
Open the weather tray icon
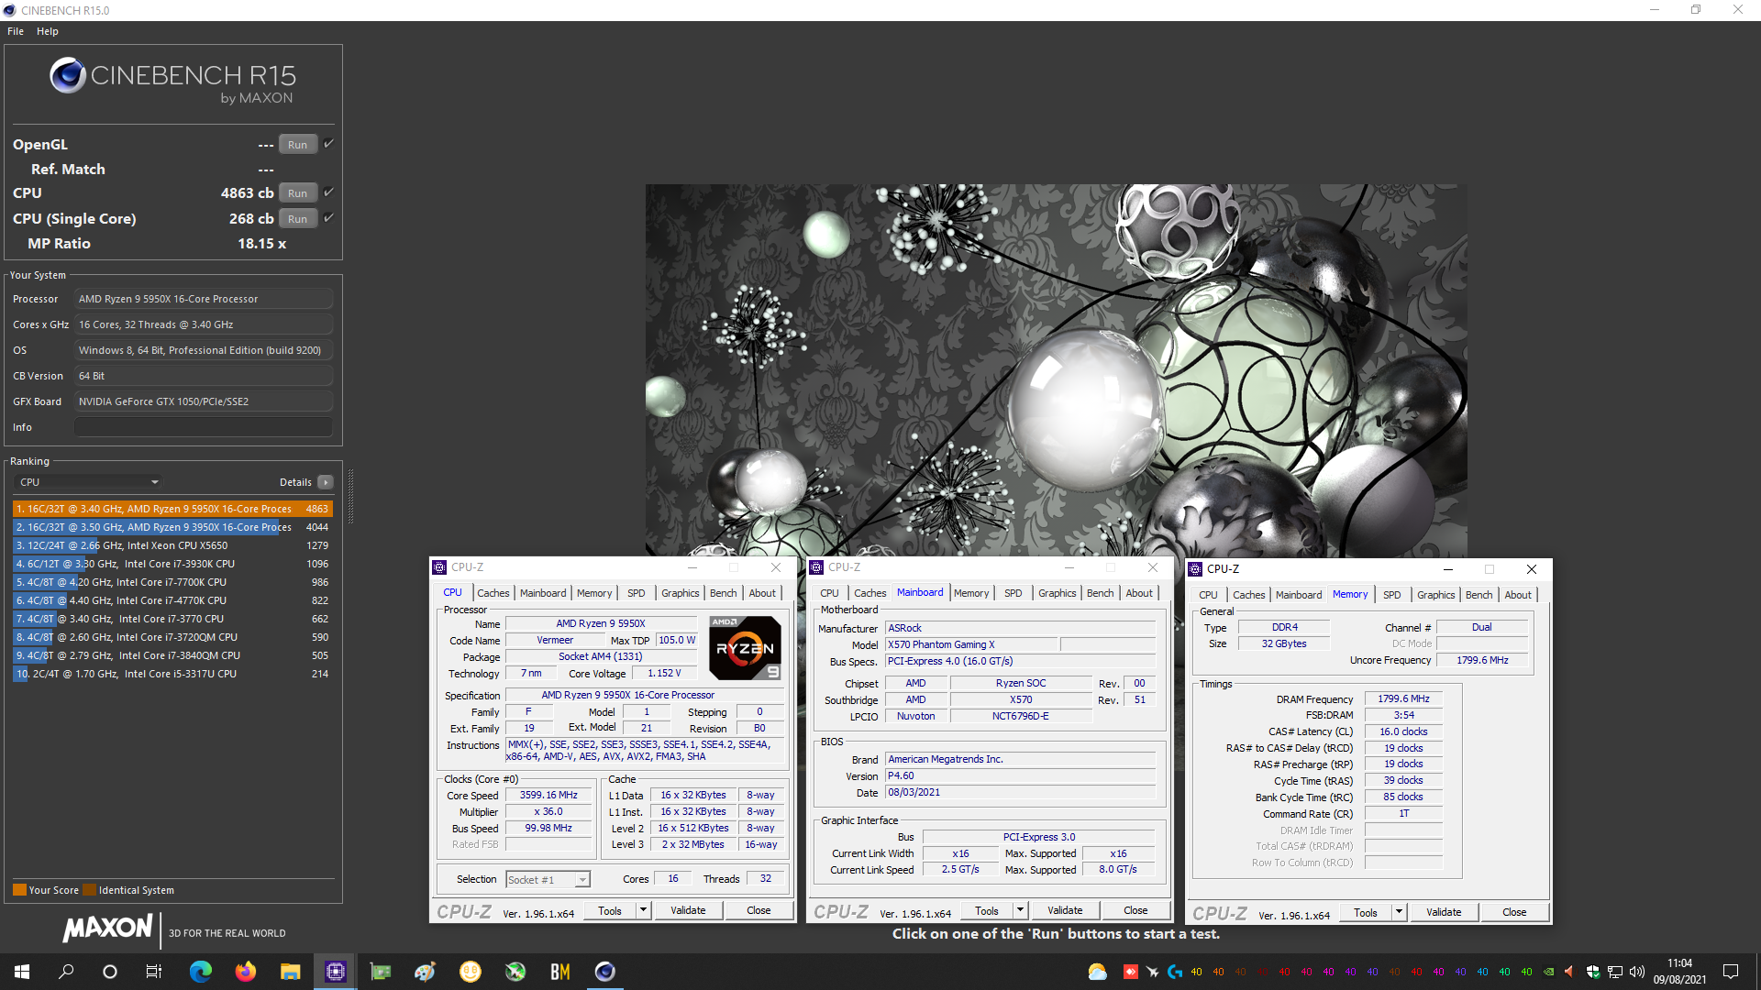[1097, 972]
